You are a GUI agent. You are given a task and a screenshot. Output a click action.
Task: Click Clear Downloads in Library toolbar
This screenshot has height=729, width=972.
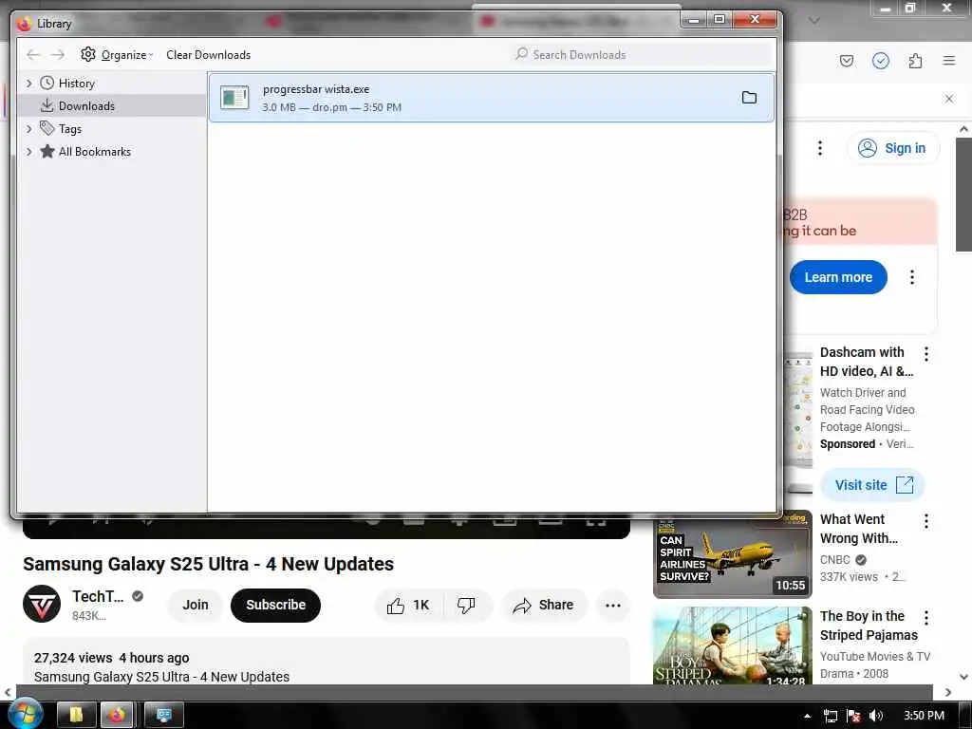tap(208, 54)
